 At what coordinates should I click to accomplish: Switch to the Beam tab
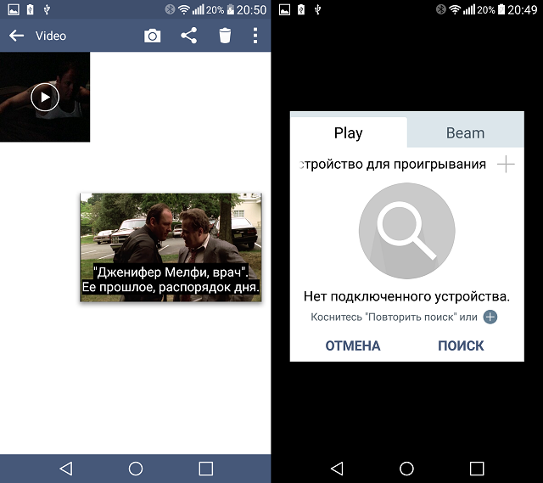pyautogui.click(x=465, y=132)
